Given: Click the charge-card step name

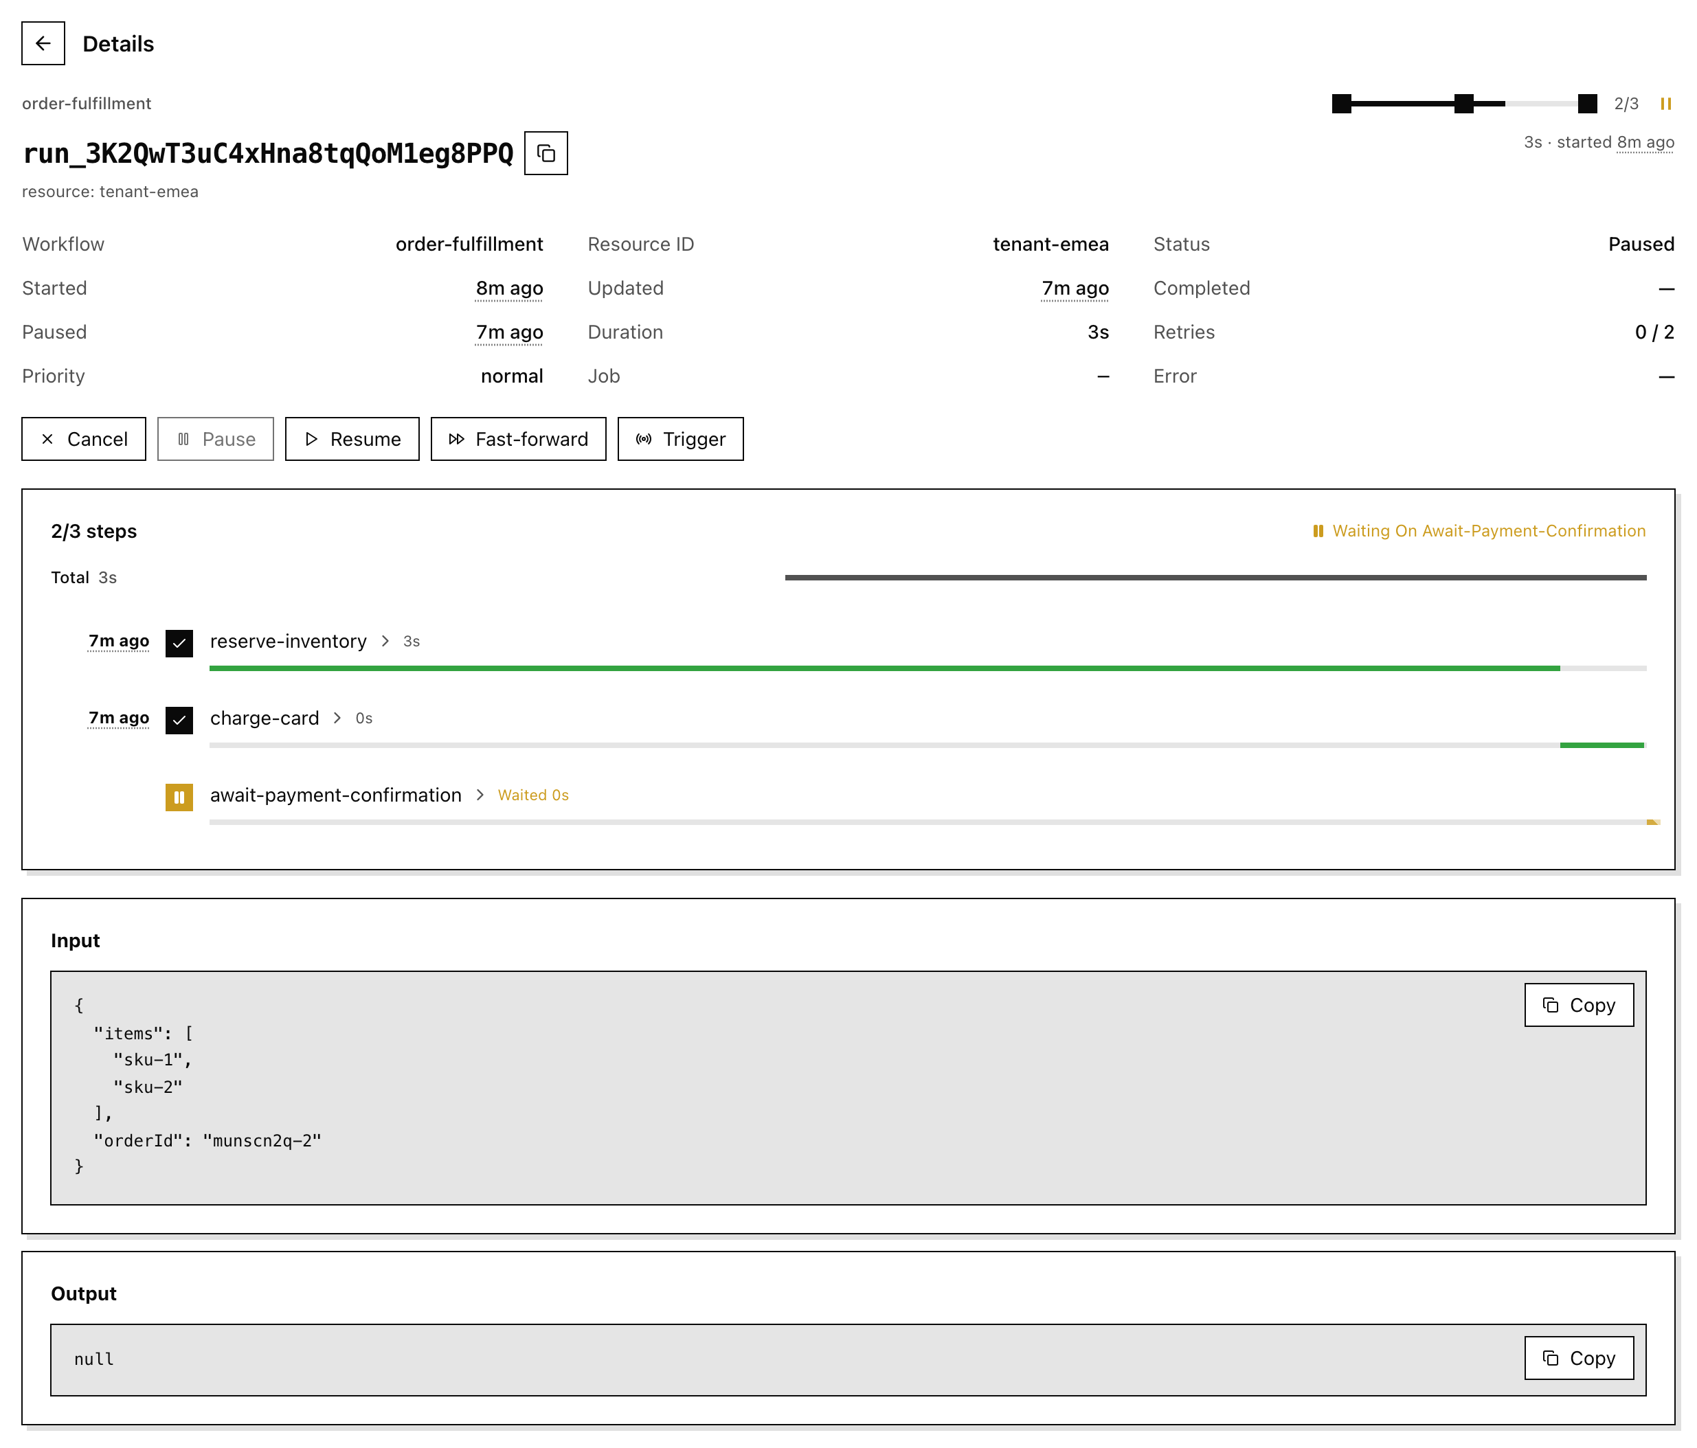Looking at the screenshot, I should point(265,719).
